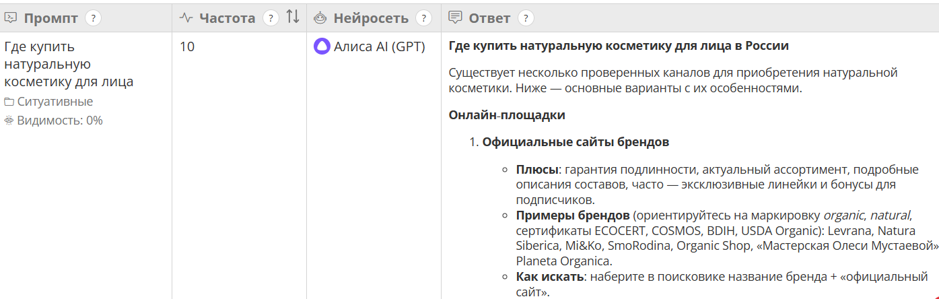Select the Нейросеть column header

371,18
